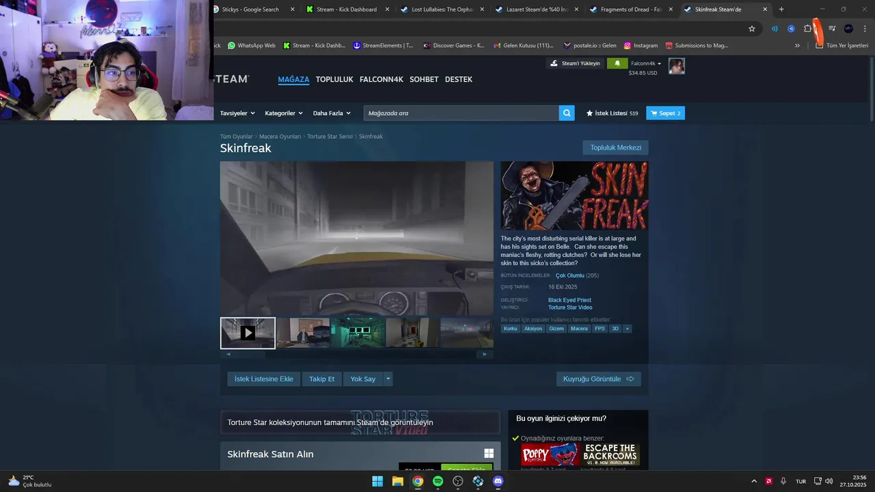Bookmark this page with the star icon
This screenshot has width=875, height=492.
click(x=752, y=29)
